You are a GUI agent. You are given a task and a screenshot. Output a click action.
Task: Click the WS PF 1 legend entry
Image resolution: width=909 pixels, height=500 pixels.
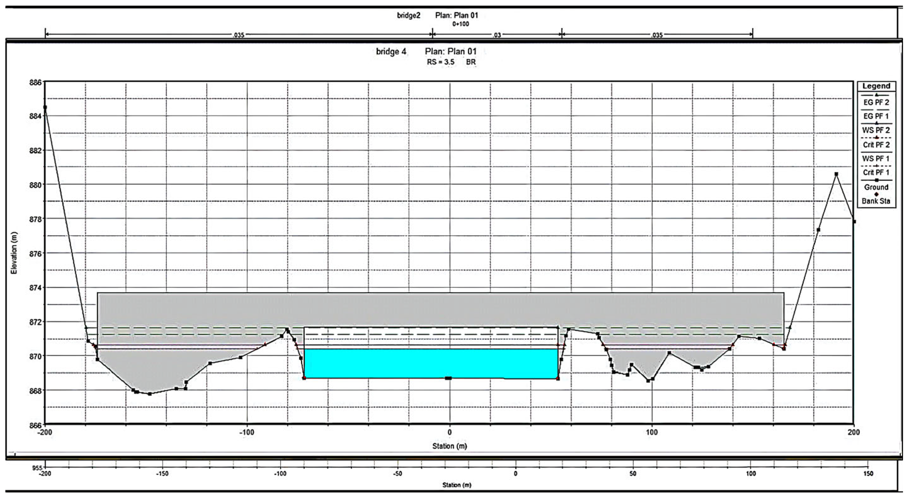[x=876, y=158]
